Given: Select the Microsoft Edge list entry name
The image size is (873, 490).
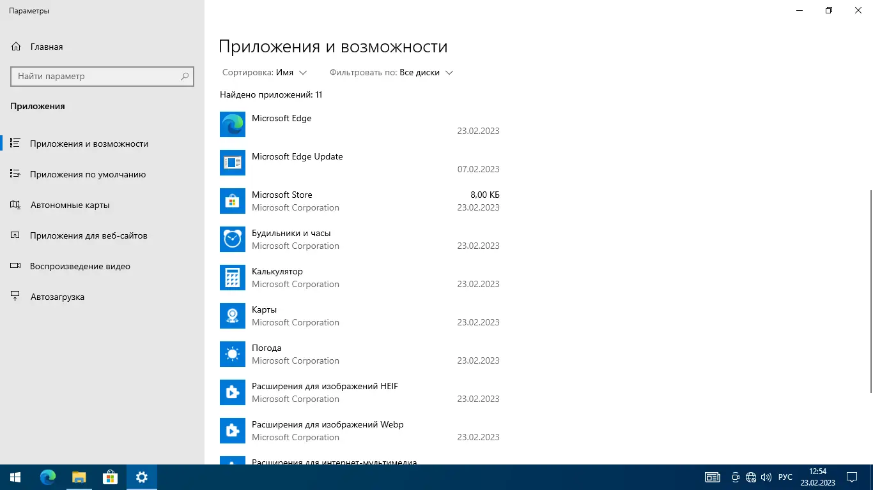Looking at the screenshot, I should 282,118.
